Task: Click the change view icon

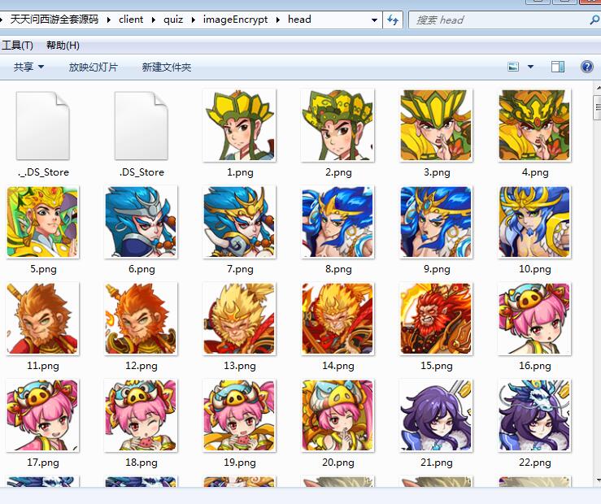Action: point(514,67)
